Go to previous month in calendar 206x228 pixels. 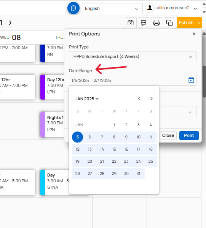click(139, 99)
